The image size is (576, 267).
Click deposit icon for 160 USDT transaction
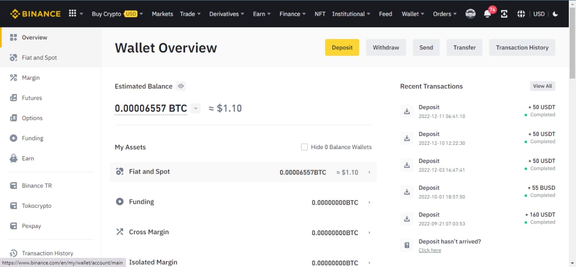407,219
